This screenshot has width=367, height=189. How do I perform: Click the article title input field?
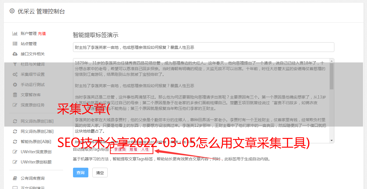tap(203, 47)
